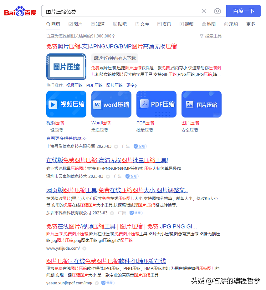Viewport: 266px width, 290px height.
Task: Expand dropdown next to 深圳市科启科技有限公司
Action: point(112,213)
